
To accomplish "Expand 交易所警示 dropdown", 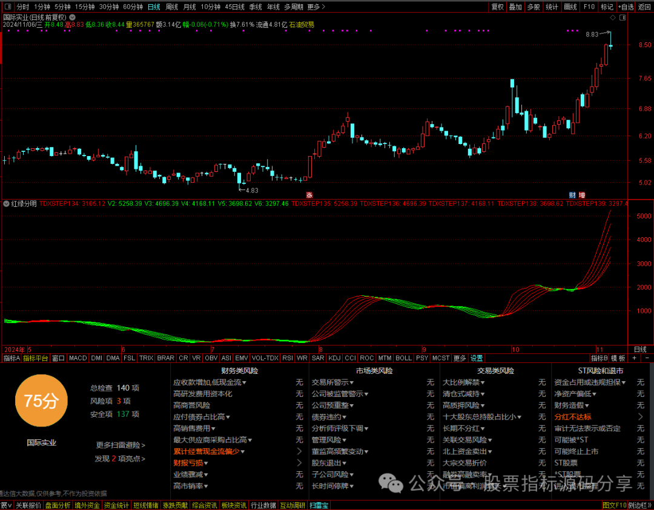I will point(332,382).
